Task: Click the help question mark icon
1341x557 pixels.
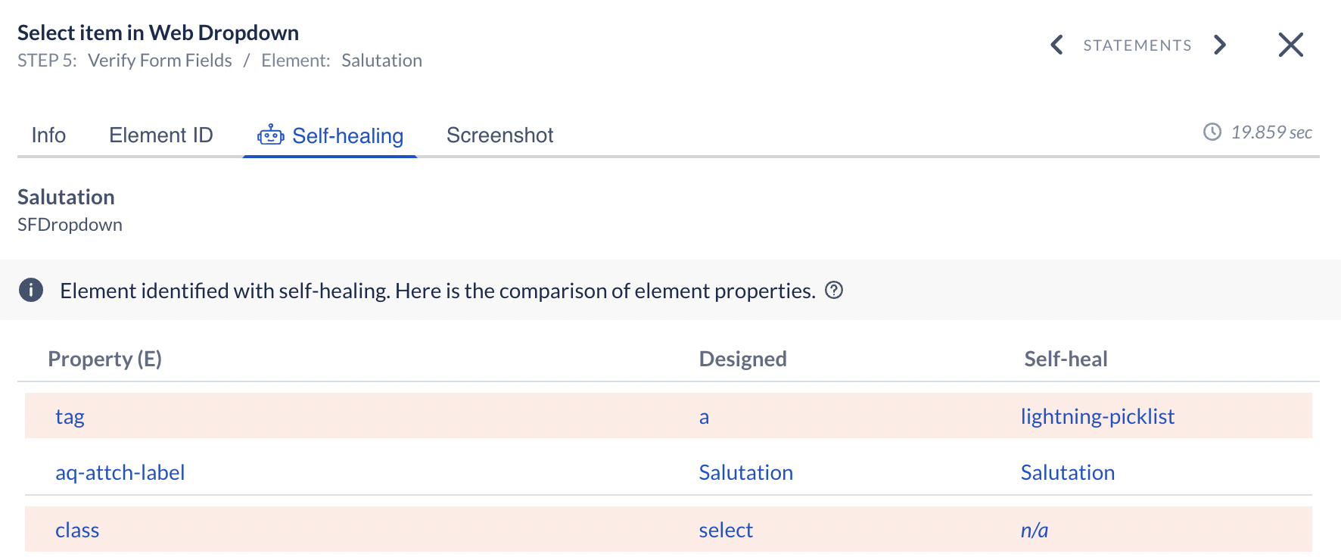Action: [834, 291]
